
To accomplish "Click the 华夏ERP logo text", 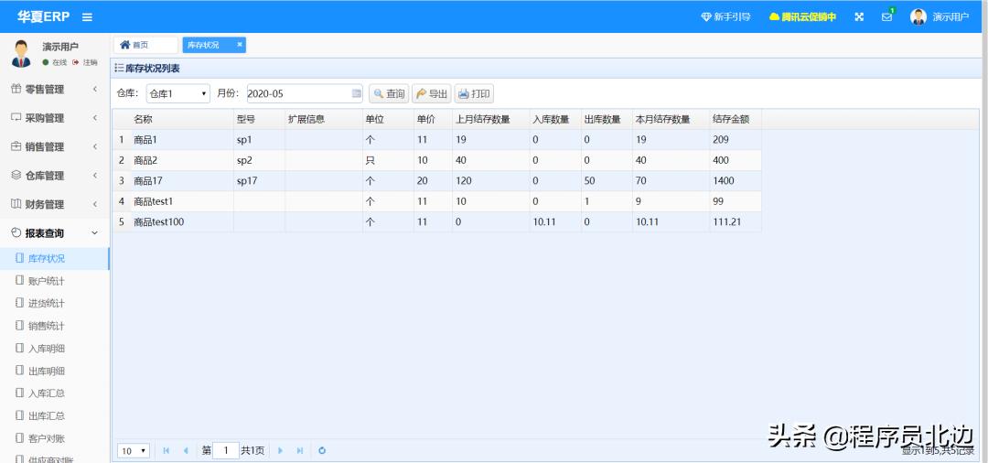I will click(42, 17).
